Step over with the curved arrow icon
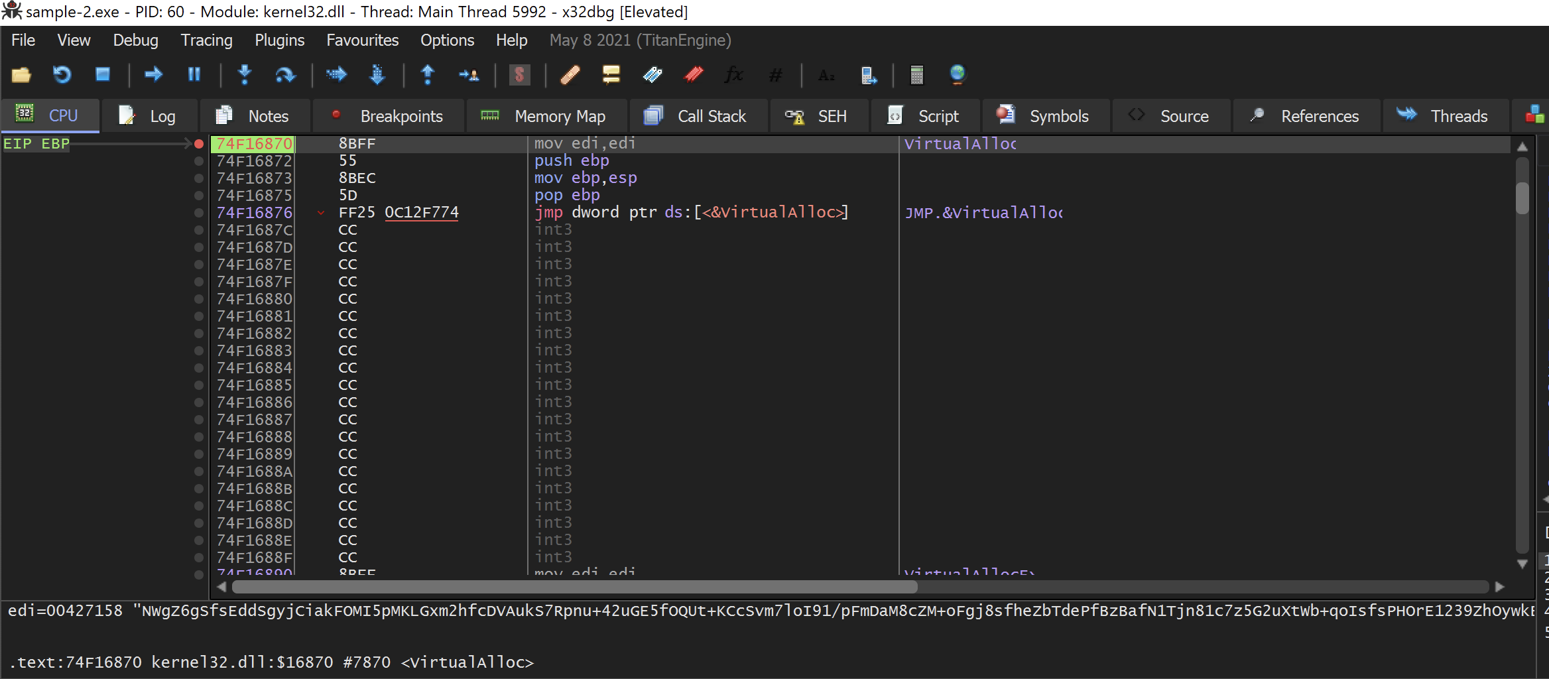 285,75
